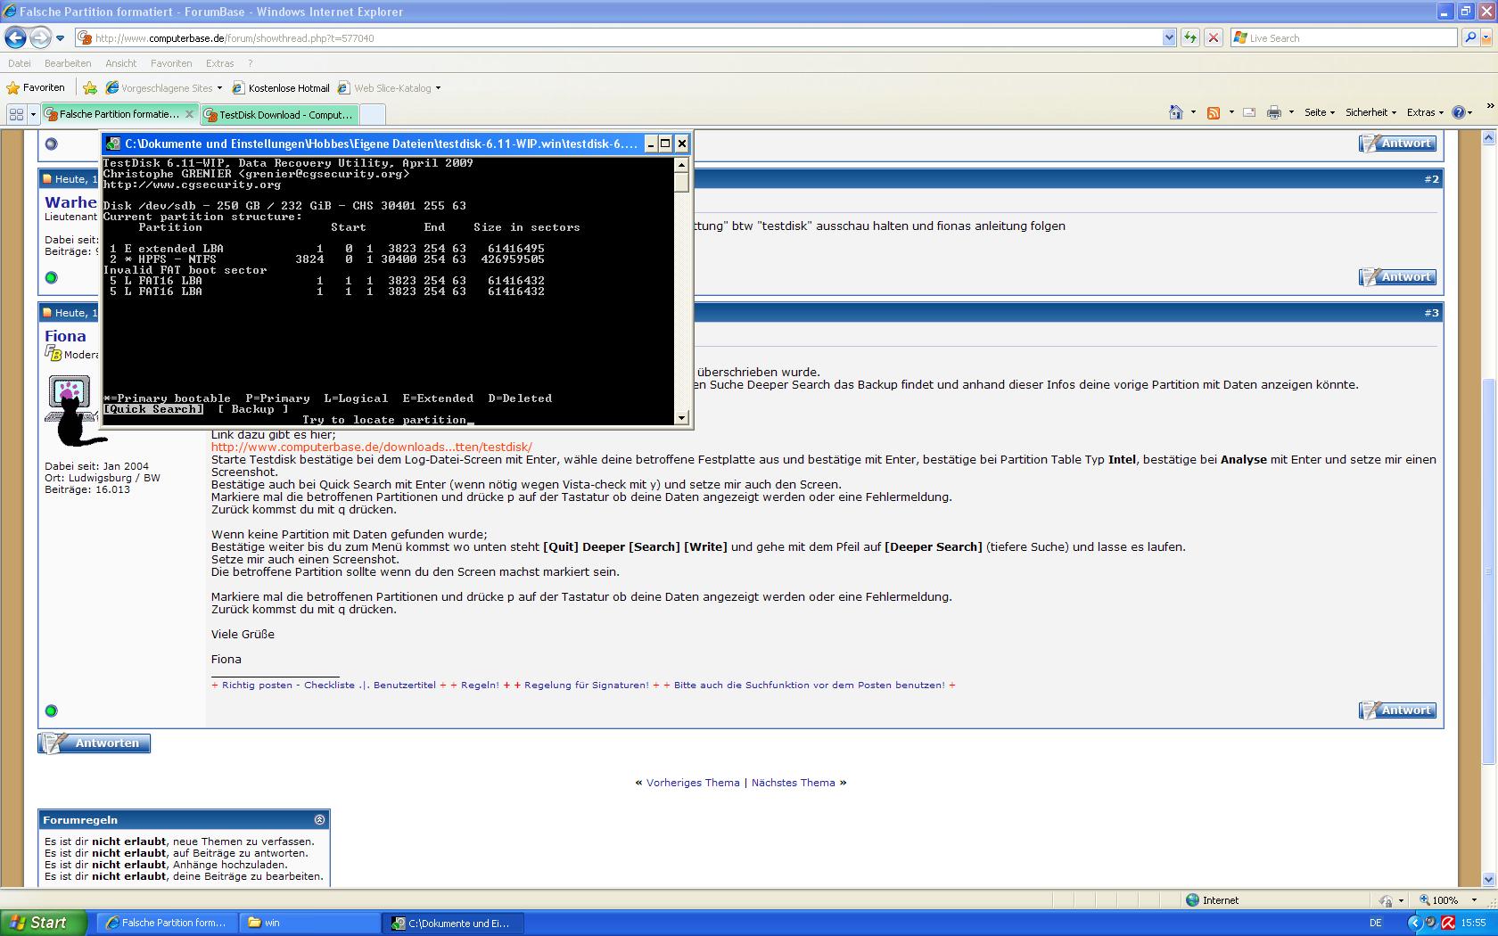Viewport: 1498px width, 936px height.
Task: Click the Antworten button below thread
Action: 95,743
